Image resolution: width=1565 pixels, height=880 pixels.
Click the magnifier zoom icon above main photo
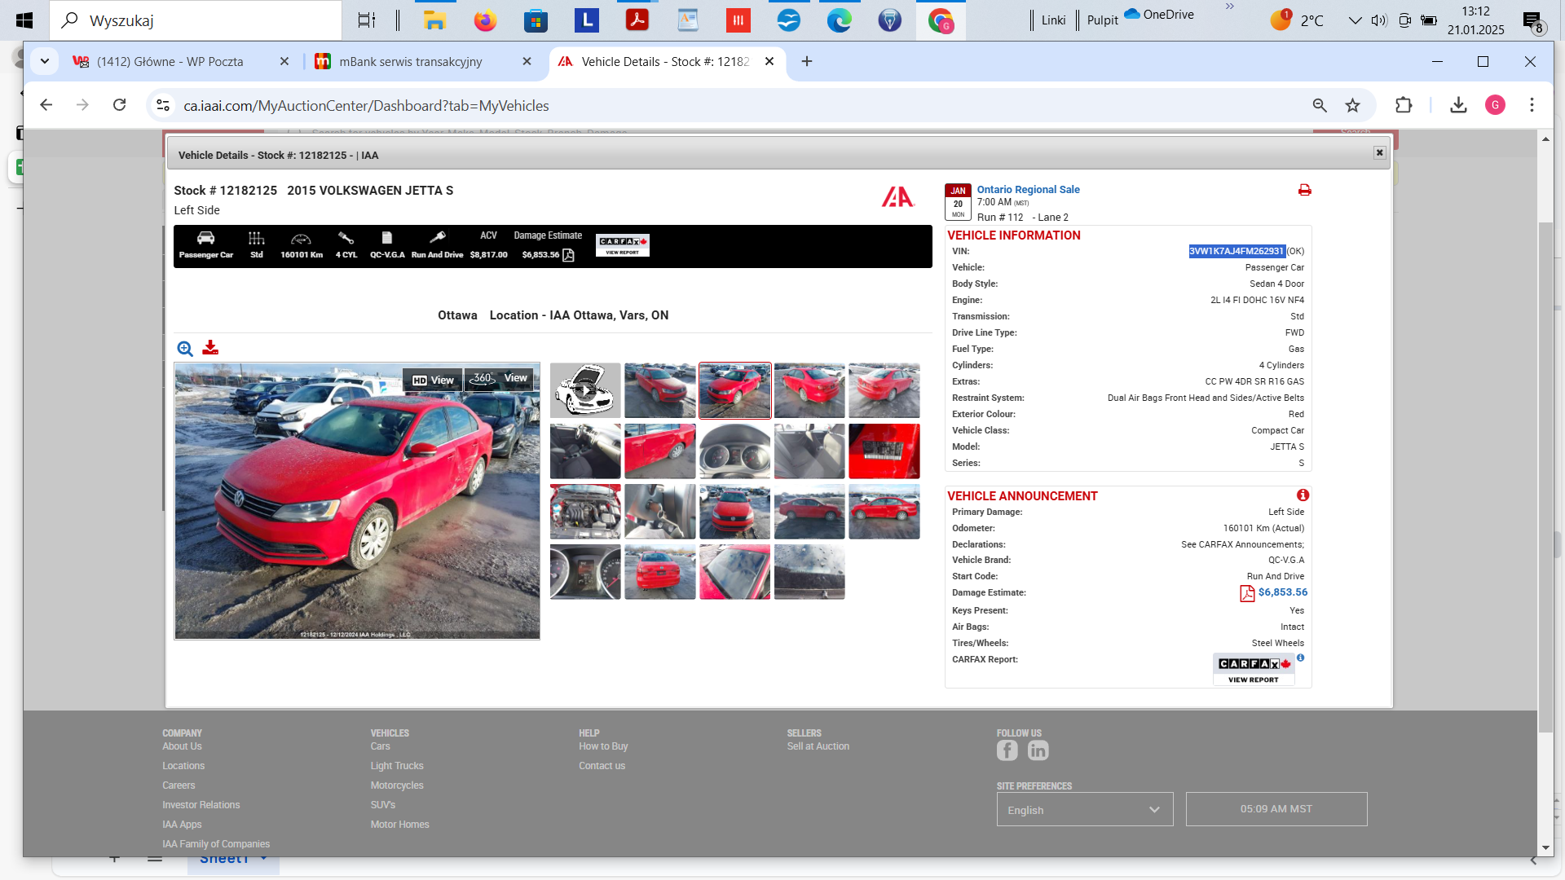pyautogui.click(x=185, y=349)
